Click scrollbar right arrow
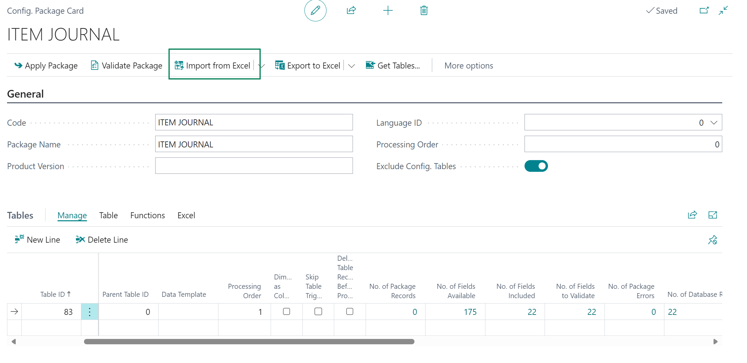Viewport: 747px width, 363px height. [716, 342]
